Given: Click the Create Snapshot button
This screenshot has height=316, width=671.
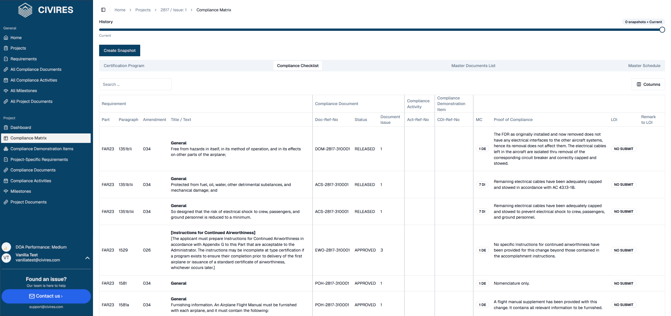Looking at the screenshot, I should [120, 51].
